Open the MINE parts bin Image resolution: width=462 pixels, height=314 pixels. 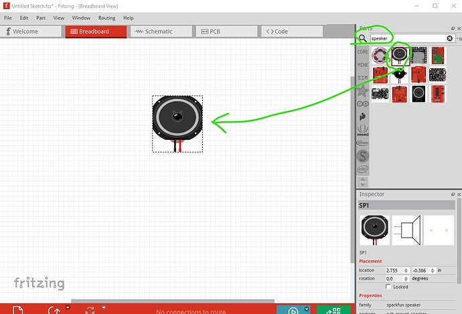tap(362, 65)
